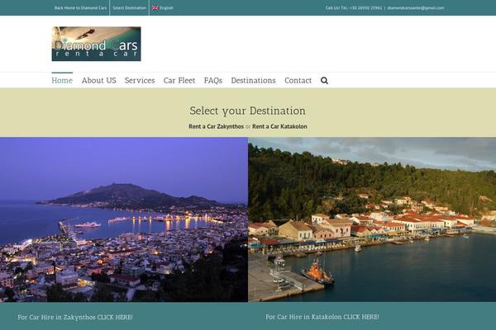Open the Services menu

[140, 81]
